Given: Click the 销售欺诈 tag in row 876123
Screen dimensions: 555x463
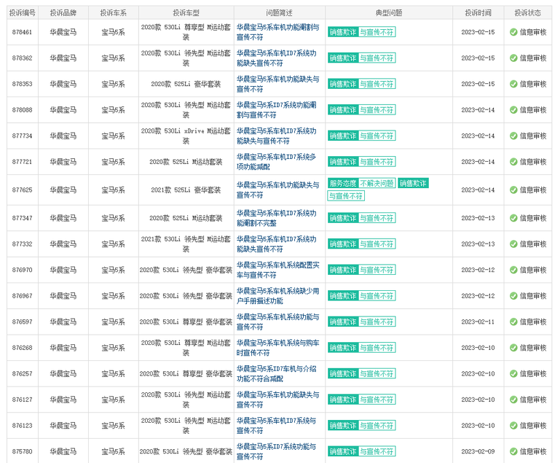Looking at the screenshot, I should [x=343, y=426].
